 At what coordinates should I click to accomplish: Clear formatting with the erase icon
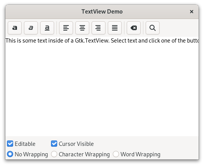click(134, 28)
